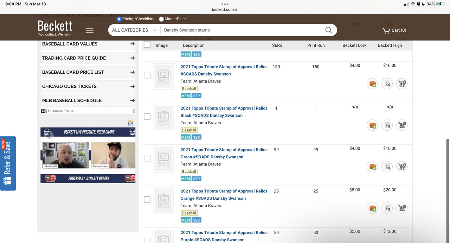
Task: Open Baseball Card Values menu item
Action: pyautogui.click(x=88, y=44)
